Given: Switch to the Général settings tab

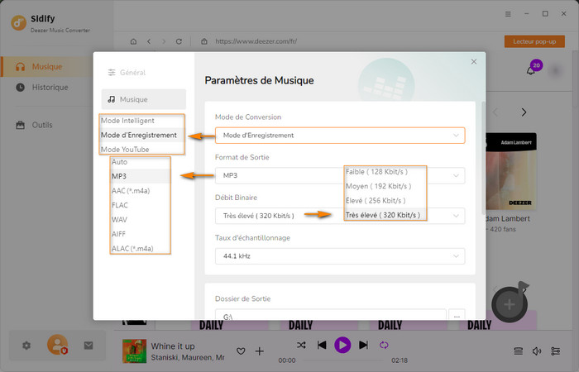Looking at the screenshot, I should click(132, 73).
